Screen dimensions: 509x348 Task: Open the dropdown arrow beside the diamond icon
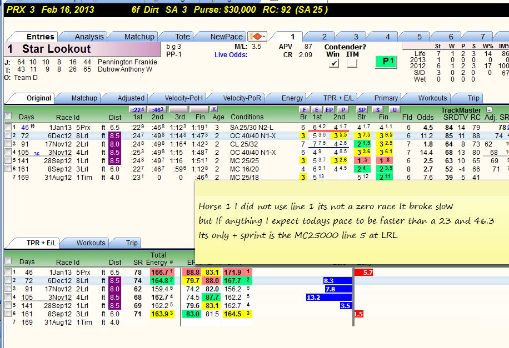point(264,37)
